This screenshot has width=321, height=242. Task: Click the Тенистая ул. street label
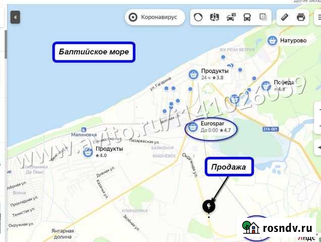point(24,212)
